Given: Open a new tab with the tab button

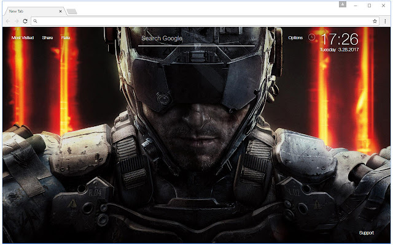Looking at the screenshot, I should (x=72, y=12).
